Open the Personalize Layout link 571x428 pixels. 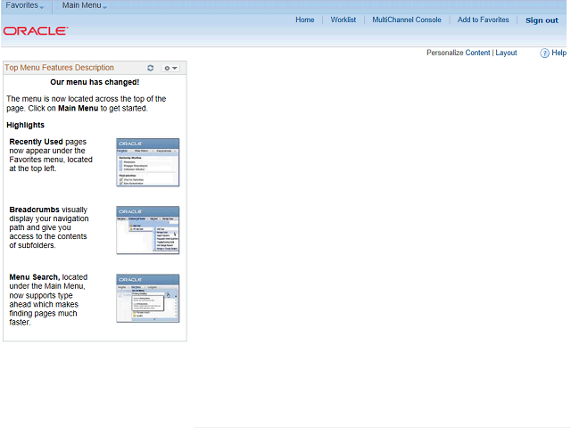pos(506,53)
